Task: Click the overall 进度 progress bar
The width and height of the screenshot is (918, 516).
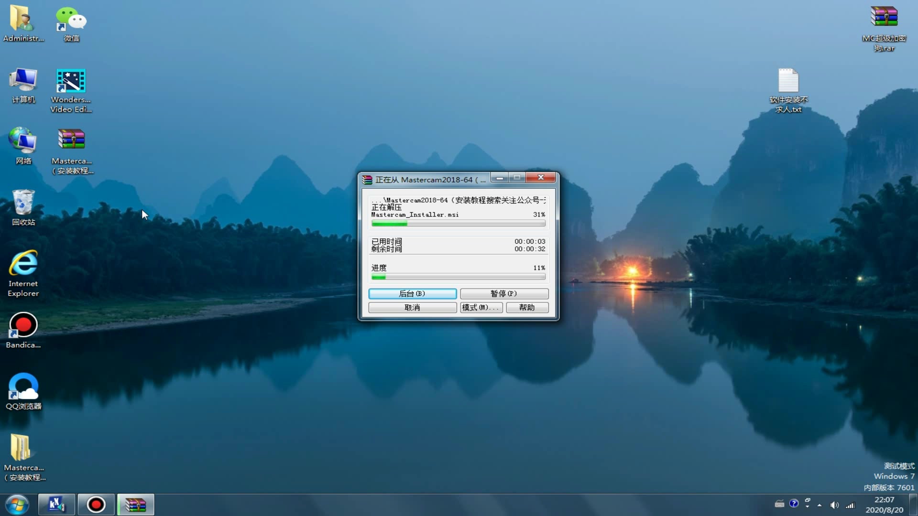Action: [458, 277]
